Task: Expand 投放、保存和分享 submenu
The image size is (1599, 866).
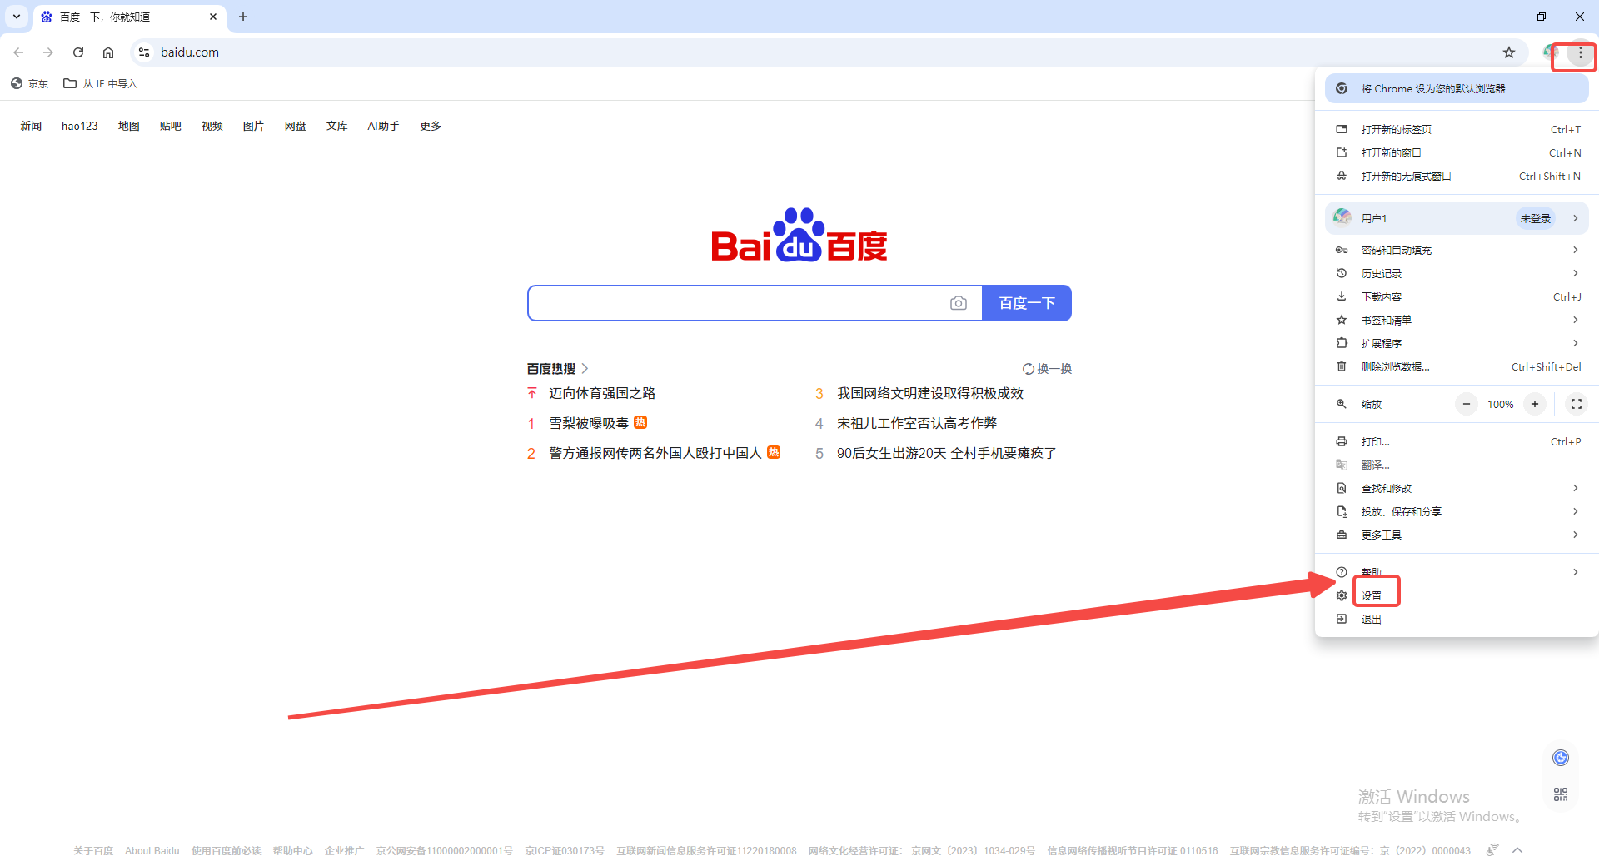Action: [1457, 511]
